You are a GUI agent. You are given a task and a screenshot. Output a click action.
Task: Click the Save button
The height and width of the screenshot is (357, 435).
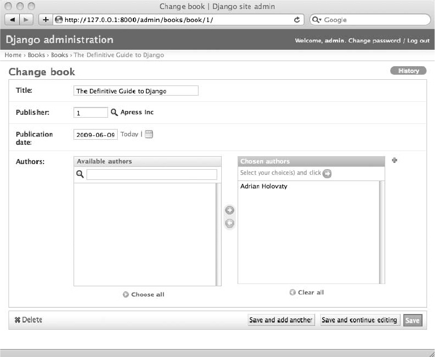point(412,320)
